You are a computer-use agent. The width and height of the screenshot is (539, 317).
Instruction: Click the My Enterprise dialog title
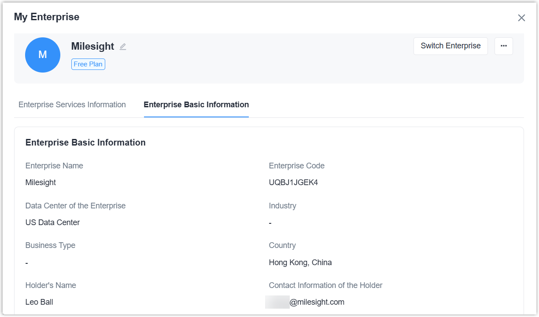(x=47, y=17)
